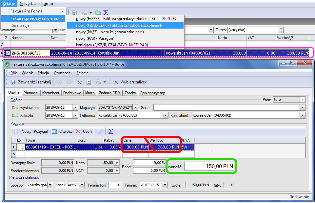Viewport: 315px width, 203px height.
Task: Select nowy PAR Paragon entry
Action: pyautogui.click(x=125, y=38)
